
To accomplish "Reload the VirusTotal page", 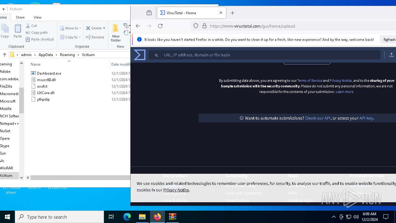I will (160, 26).
